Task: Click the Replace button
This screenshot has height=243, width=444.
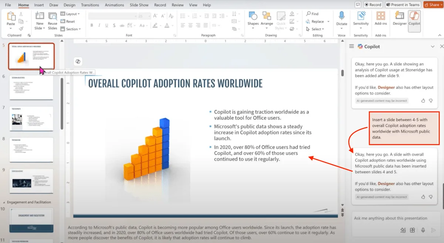Action: 315,21
